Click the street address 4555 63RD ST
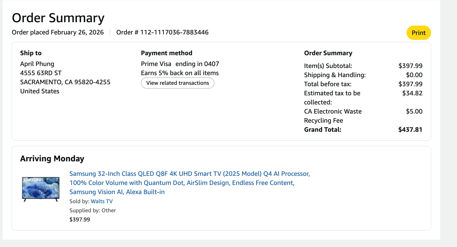Viewport: 457px width, 247px height. click(x=41, y=73)
